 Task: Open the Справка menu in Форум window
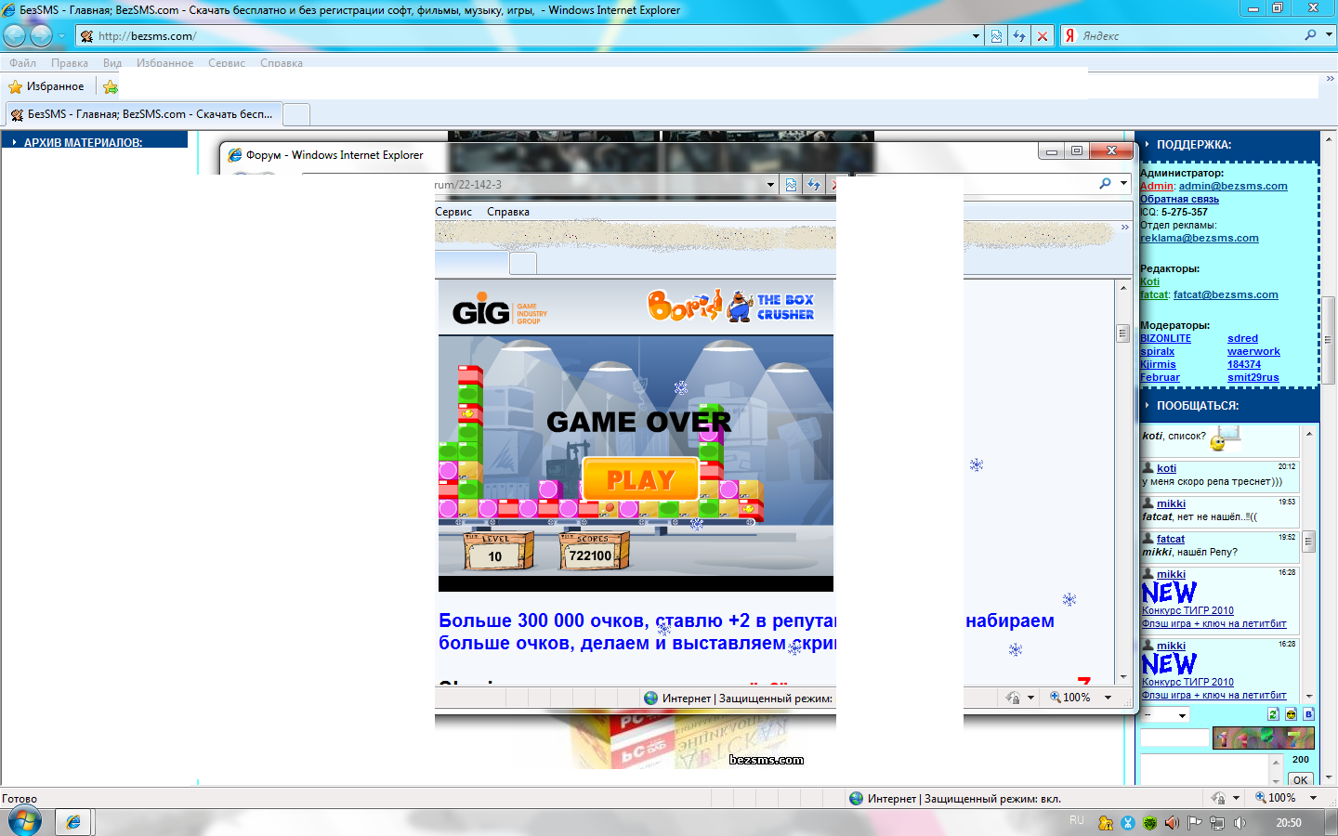point(508,212)
